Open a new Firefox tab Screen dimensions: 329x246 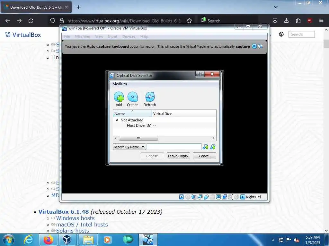tap(78, 7)
